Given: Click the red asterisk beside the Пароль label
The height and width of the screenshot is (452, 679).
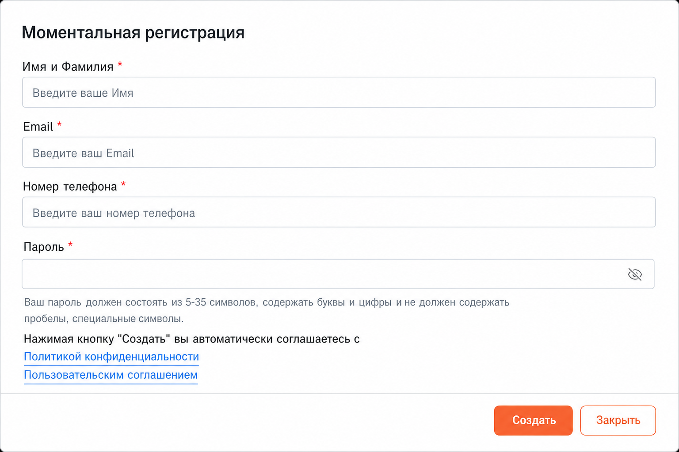Looking at the screenshot, I should coord(70,245).
